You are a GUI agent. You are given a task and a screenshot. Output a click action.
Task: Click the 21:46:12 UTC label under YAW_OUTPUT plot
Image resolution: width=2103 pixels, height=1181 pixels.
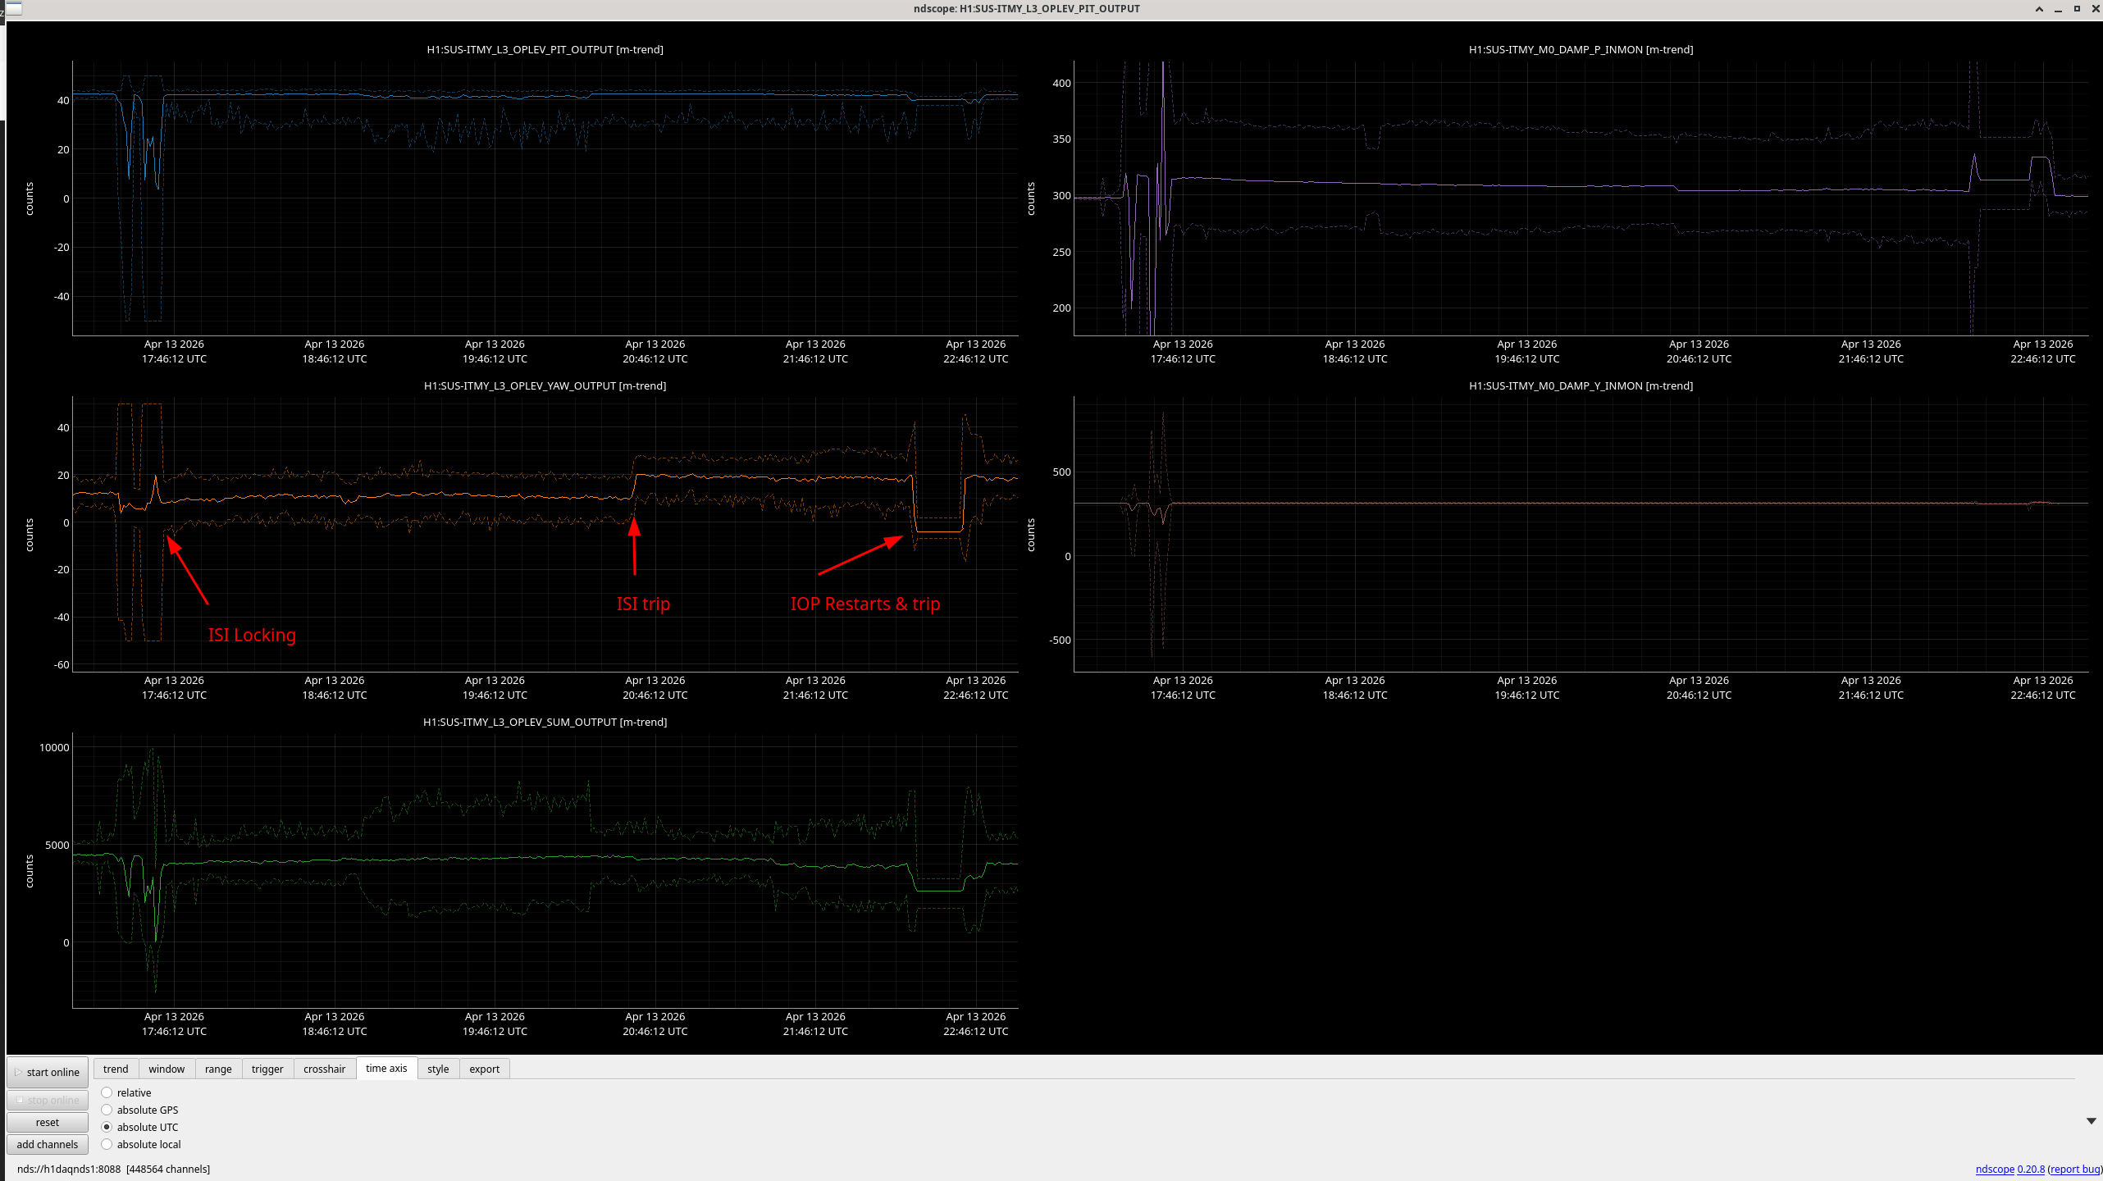pos(815,695)
